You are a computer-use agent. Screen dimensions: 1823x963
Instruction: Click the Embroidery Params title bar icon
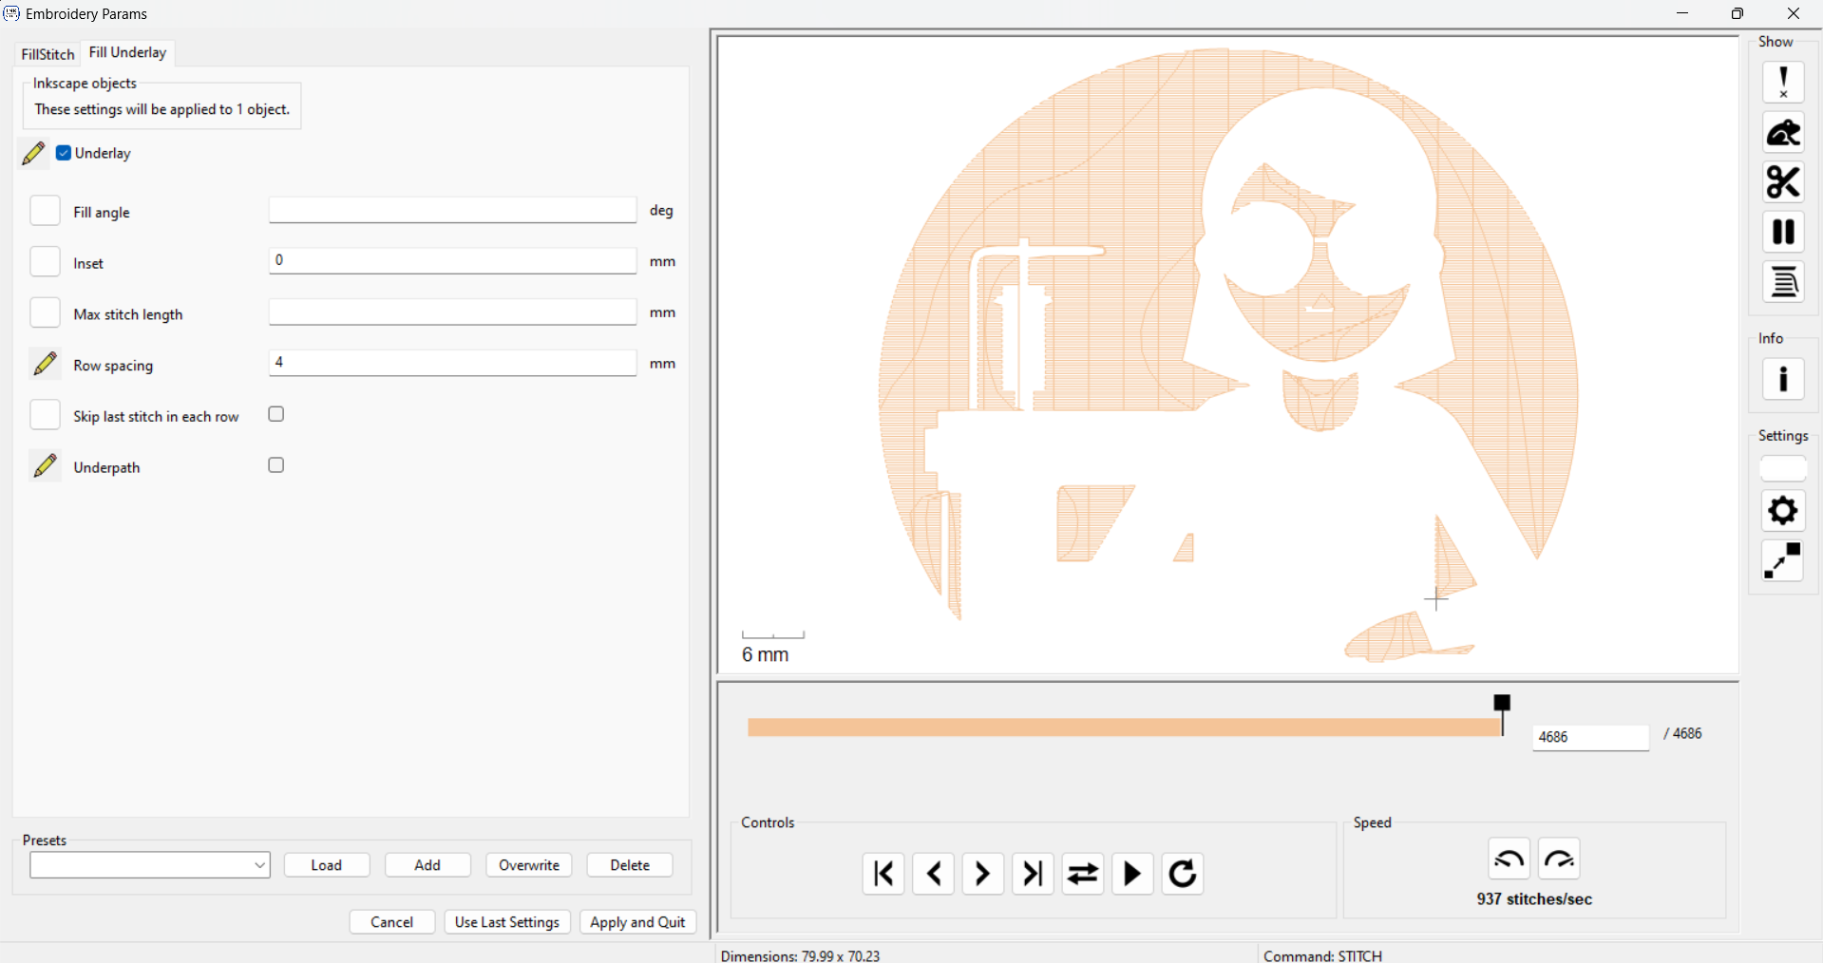11,13
